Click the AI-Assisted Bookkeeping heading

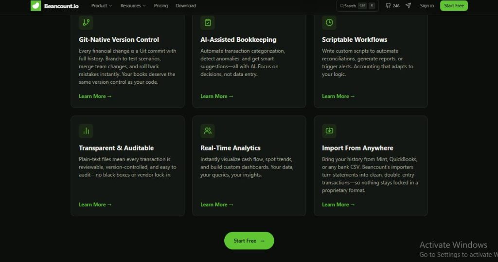click(238, 40)
